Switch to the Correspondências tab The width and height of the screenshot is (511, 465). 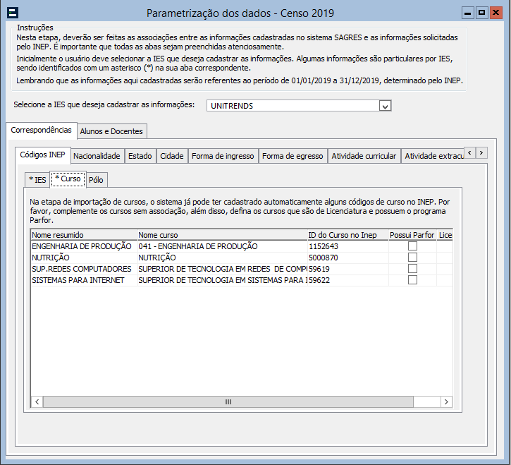pos(41,130)
